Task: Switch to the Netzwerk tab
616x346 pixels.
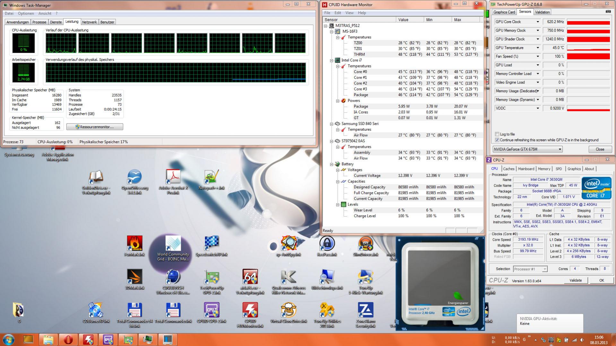Action: point(89,22)
